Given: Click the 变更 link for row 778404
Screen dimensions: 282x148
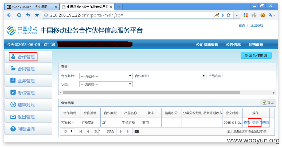Looking at the screenshot, I should tap(255, 123).
